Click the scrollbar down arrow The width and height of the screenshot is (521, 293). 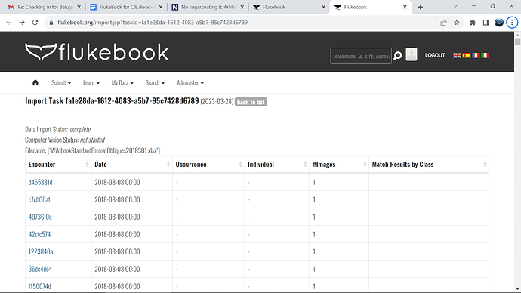[517, 289]
